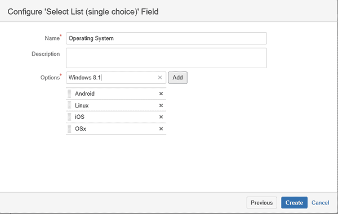Delete the iOS option
This screenshot has height=214, width=338.
click(161, 117)
